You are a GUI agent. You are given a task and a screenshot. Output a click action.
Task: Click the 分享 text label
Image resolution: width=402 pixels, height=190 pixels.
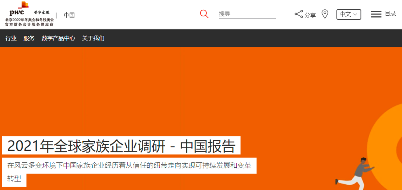click(x=310, y=15)
